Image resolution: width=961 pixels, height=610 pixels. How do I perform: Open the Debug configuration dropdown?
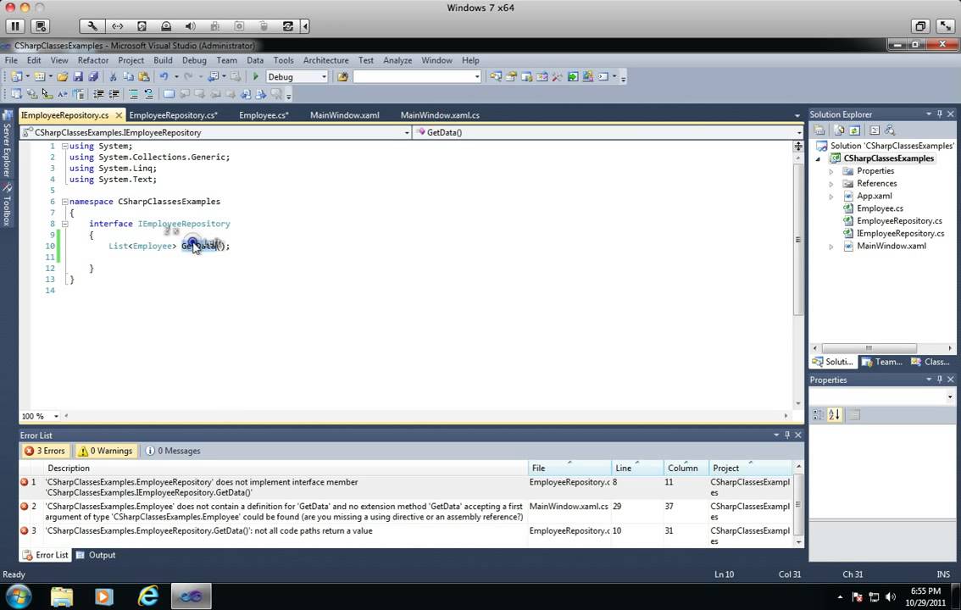pyautogui.click(x=324, y=76)
